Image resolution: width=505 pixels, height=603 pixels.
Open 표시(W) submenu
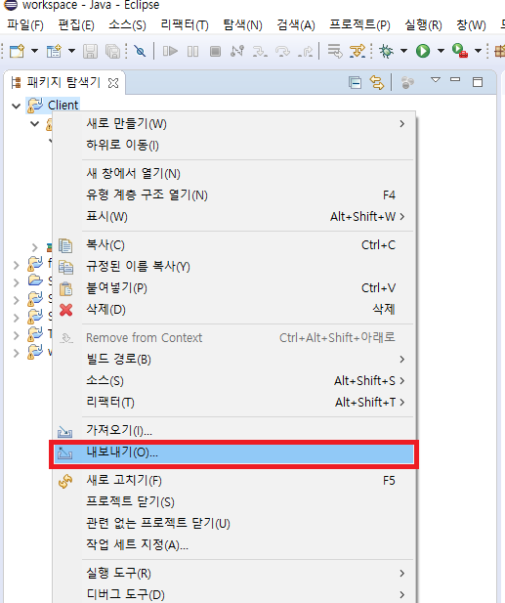[x=233, y=217]
